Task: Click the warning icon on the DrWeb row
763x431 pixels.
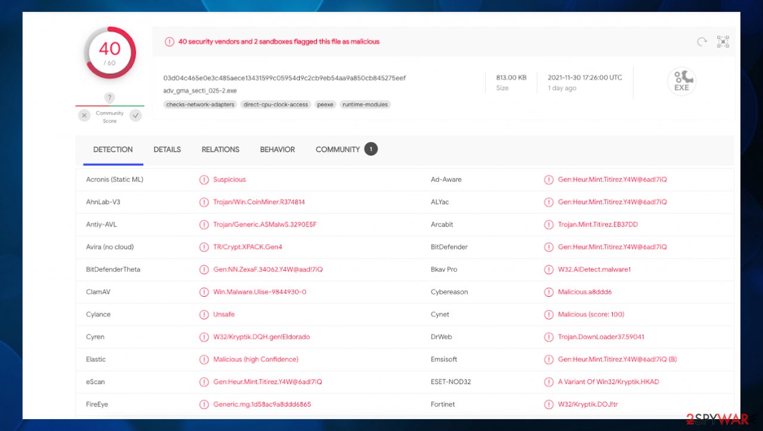Action: [548, 337]
